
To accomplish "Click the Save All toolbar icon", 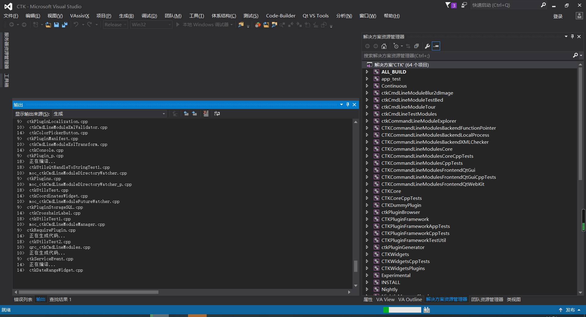I will [65, 25].
